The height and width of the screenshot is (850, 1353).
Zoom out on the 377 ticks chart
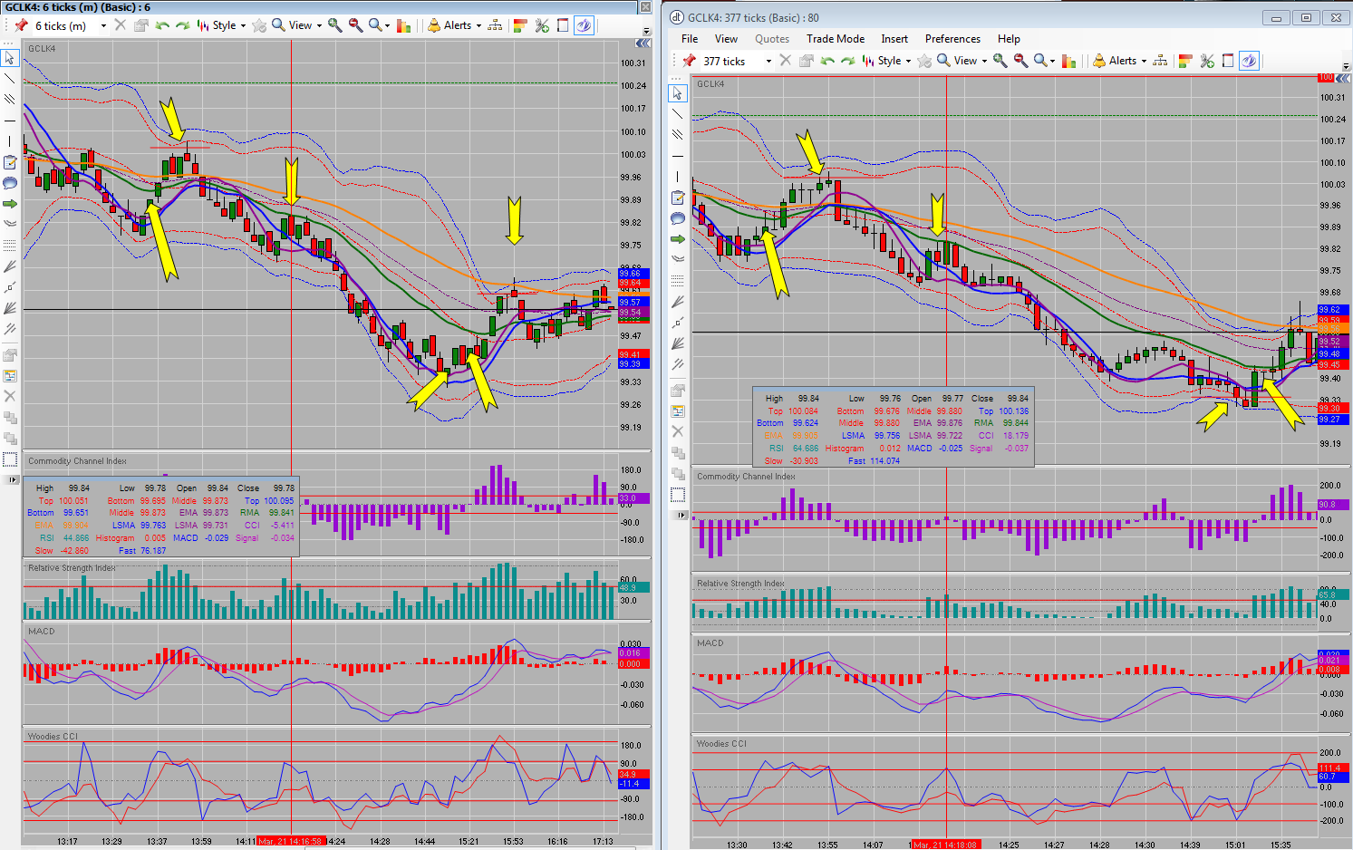(1020, 61)
